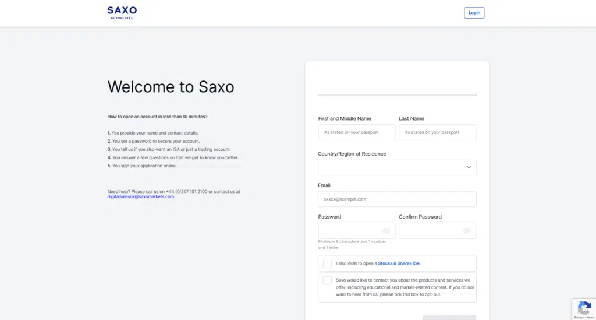Select 'How to open an account' heading text
This screenshot has width=596, height=320.
pos(157,117)
